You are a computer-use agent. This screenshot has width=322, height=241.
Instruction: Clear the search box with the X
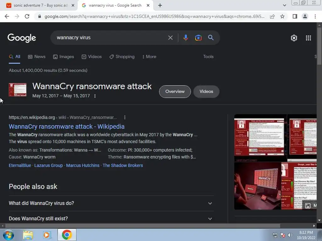tap(170, 38)
